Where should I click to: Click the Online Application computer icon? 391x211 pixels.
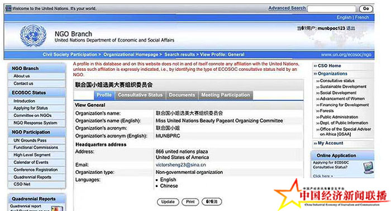[368, 168]
